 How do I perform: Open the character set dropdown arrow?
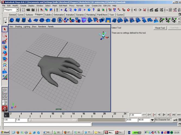(x=152, y=120)
